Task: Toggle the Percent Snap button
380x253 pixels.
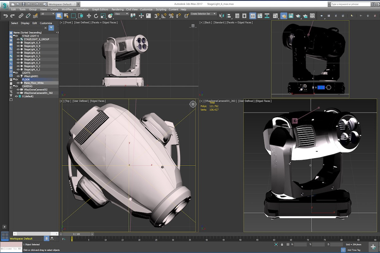Action: coord(171,16)
